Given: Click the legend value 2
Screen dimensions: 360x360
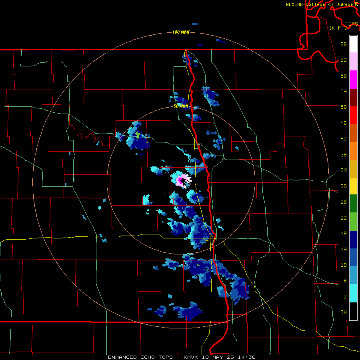Looking at the screenshot, I should point(345,297).
